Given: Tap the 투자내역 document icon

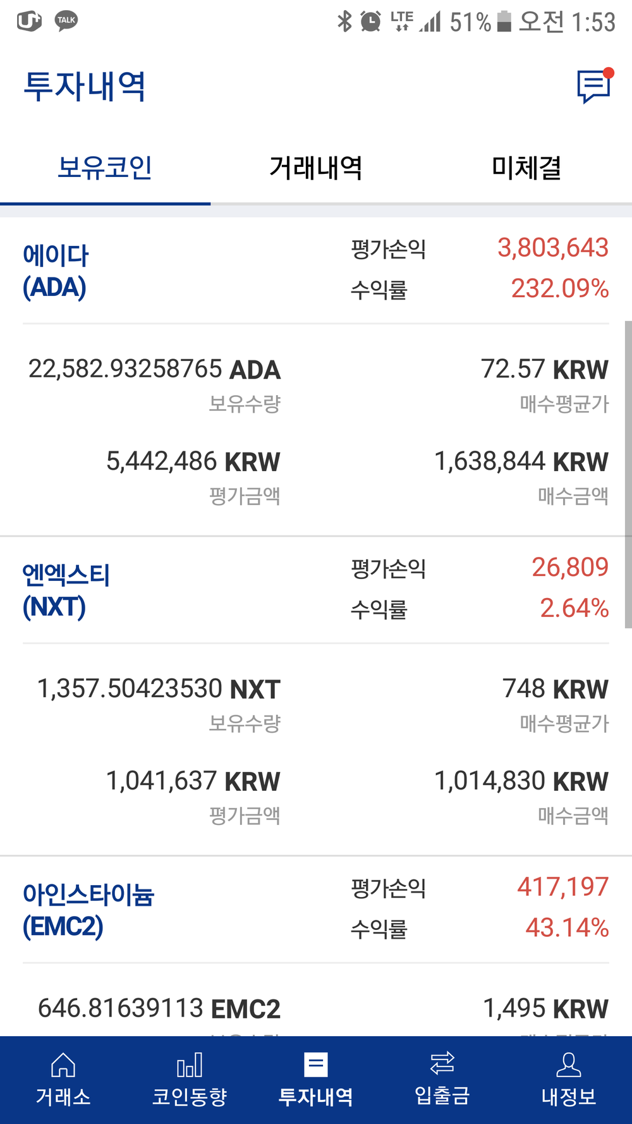Looking at the screenshot, I should coord(316,1065).
